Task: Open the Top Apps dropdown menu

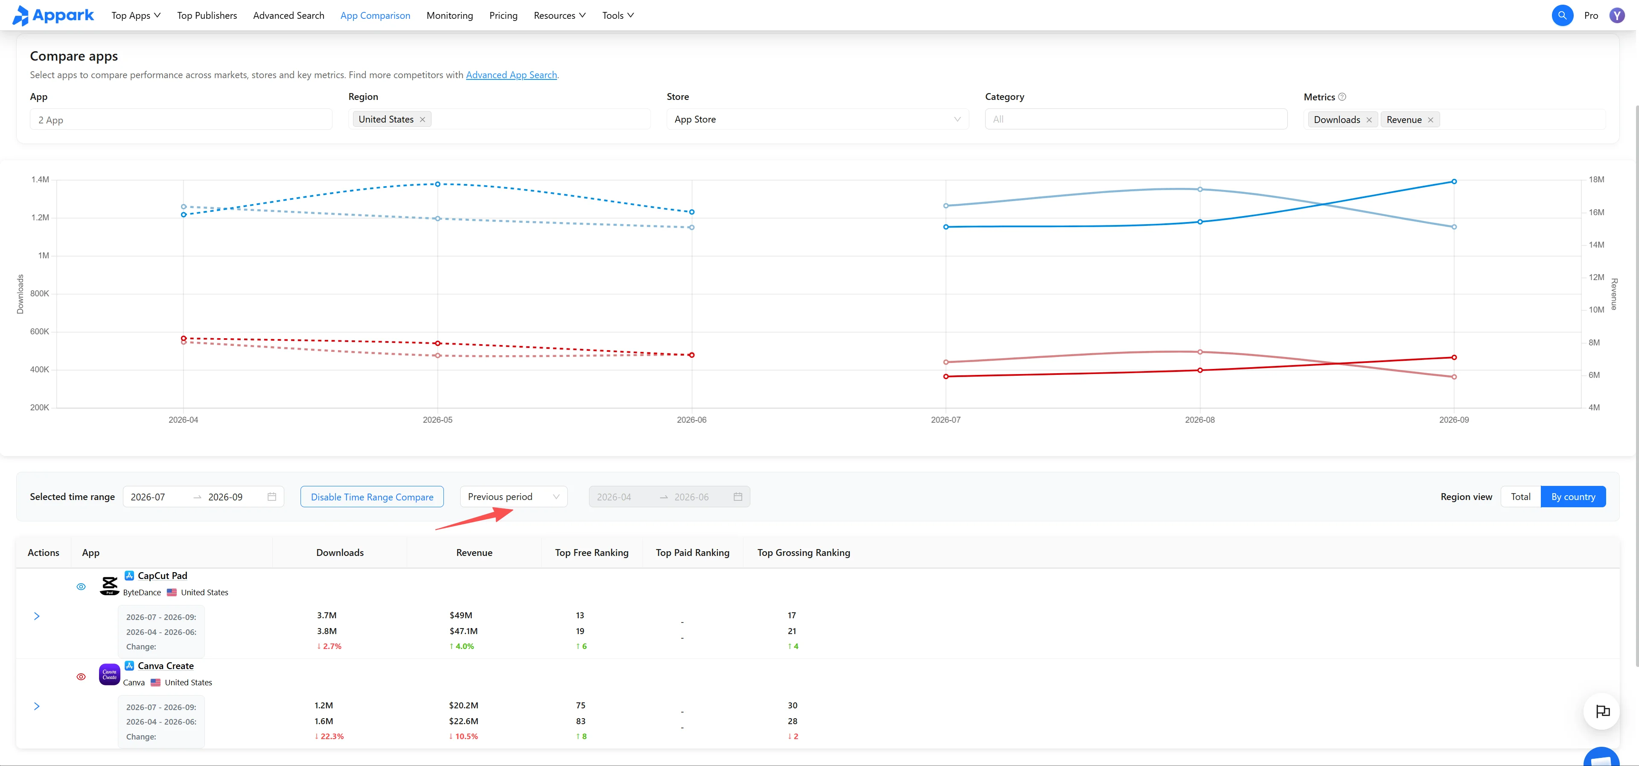Action: pyautogui.click(x=136, y=15)
